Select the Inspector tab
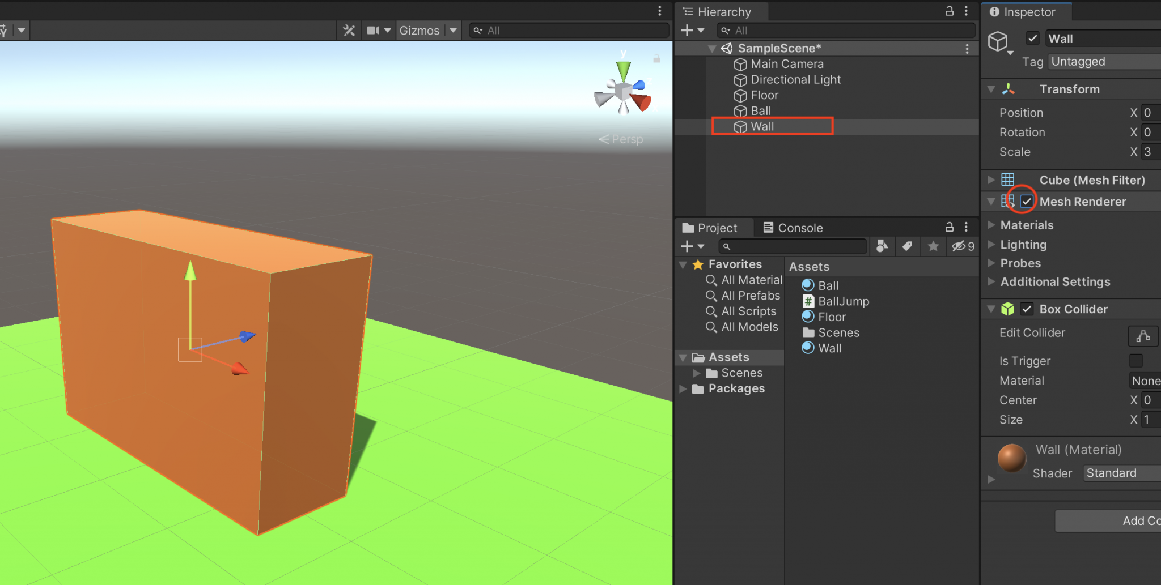 (1026, 11)
